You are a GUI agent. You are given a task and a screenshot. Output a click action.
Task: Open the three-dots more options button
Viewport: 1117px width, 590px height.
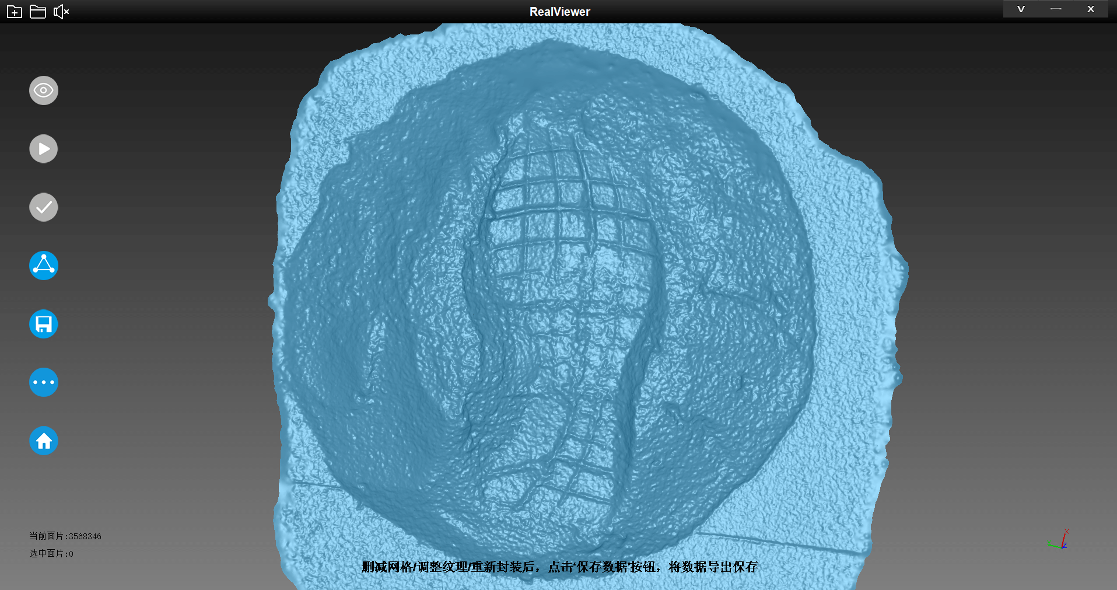[x=44, y=382]
